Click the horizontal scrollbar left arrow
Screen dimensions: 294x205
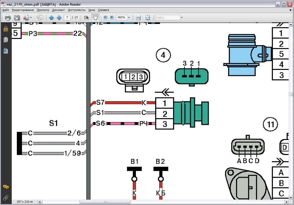40,202
